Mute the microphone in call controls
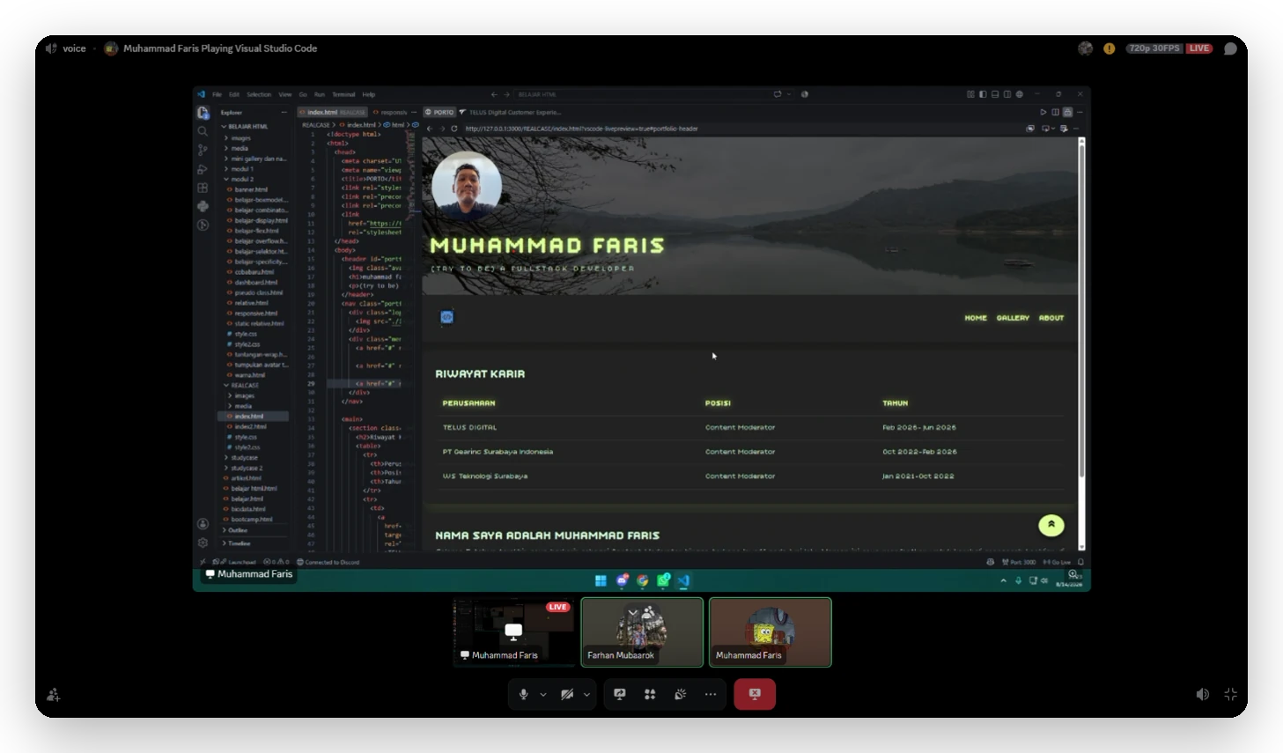The width and height of the screenshot is (1283, 753). coord(524,694)
